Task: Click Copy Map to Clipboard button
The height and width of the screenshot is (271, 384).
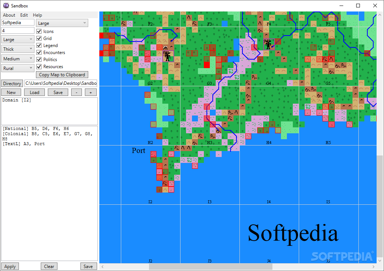Action: 62,74
